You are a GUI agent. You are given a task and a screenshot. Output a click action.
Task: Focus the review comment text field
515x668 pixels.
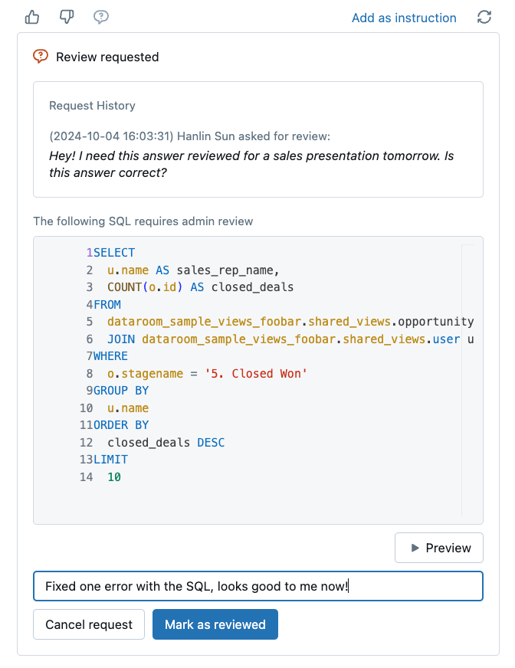(257, 587)
